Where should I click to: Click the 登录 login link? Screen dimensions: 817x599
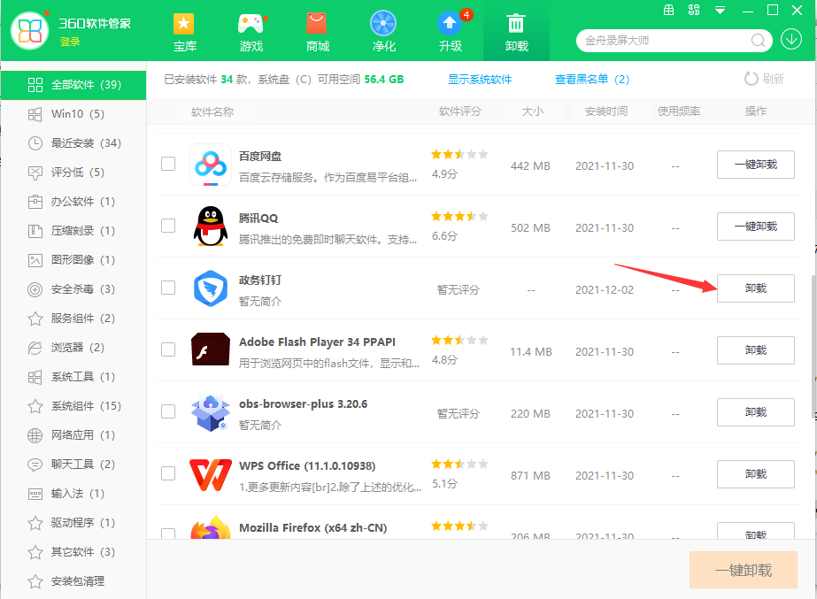tap(70, 42)
